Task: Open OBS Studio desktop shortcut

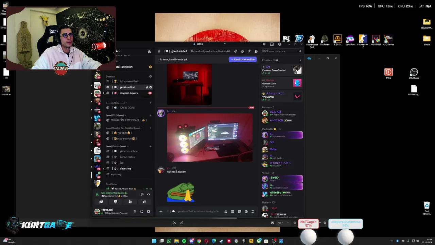Action: point(414,73)
